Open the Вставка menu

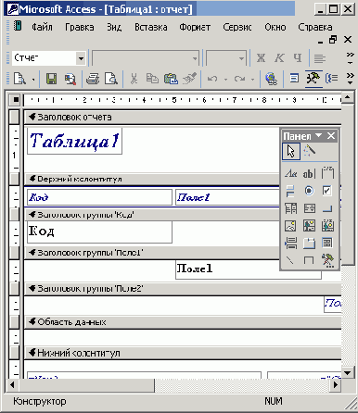pyautogui.click(x=151, y=27)
